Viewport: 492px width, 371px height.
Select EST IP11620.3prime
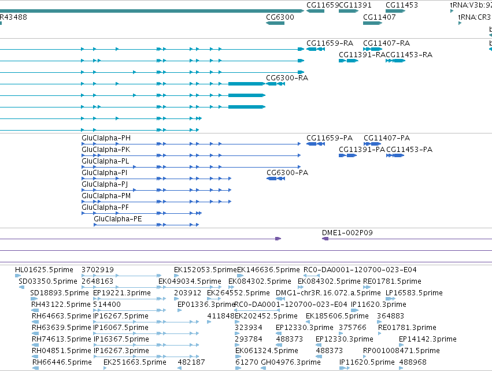[x=379, y=305]
